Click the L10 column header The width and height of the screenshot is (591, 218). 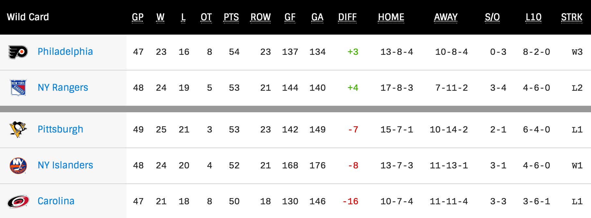pyautogui.click(x=534, y=17)
